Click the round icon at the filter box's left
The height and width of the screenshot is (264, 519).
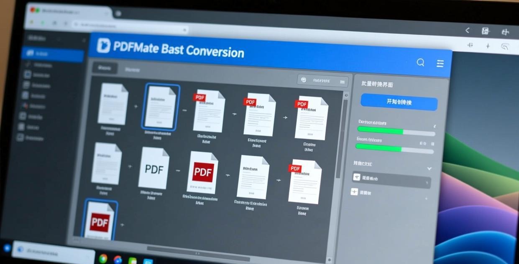point(304,80)
